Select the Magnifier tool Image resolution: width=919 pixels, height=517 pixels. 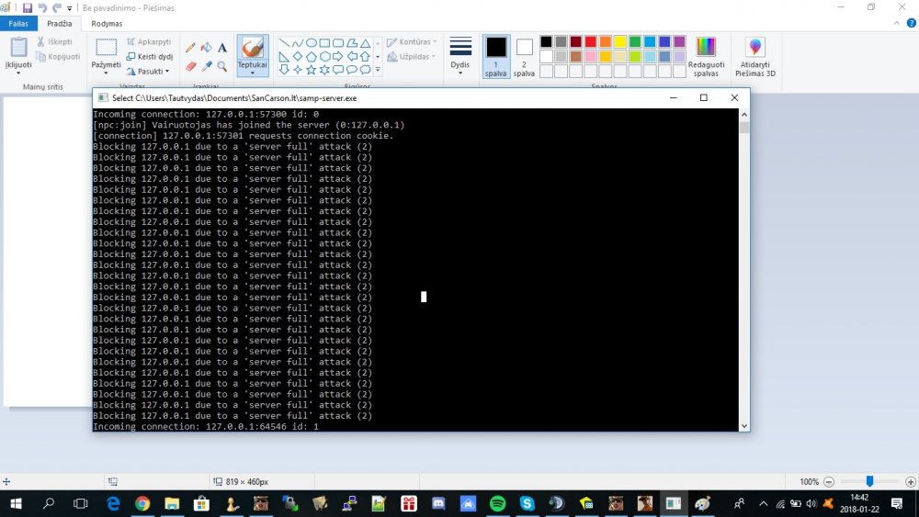tap(222, 66)
